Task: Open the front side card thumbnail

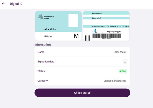Action: [x=58, y=26]
